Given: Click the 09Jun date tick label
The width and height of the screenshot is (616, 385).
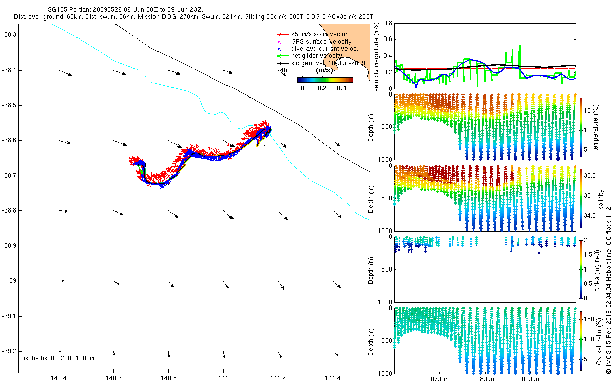Looking at the screenshot, I should click(x=530, y=380).
